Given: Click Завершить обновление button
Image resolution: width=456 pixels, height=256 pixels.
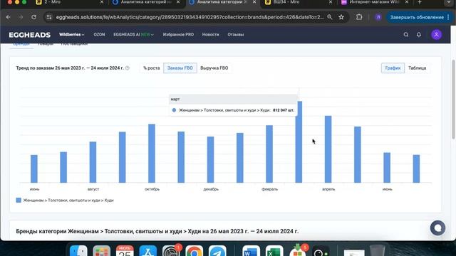Looking at the screenshot, I should coord(417,17).
